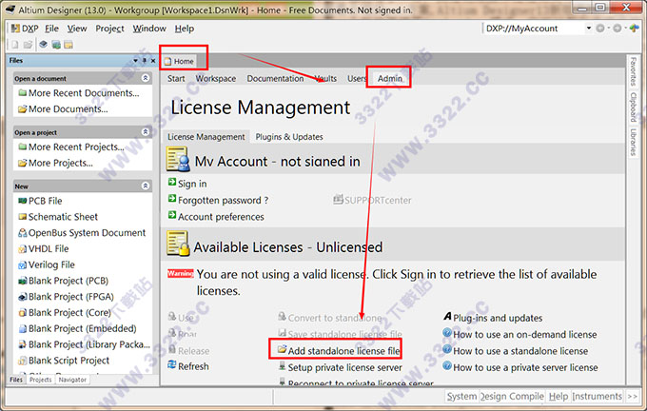The height and width of the screenshot is (411, 647).
Task: Open More Projects
Action: tap(56, 163)
